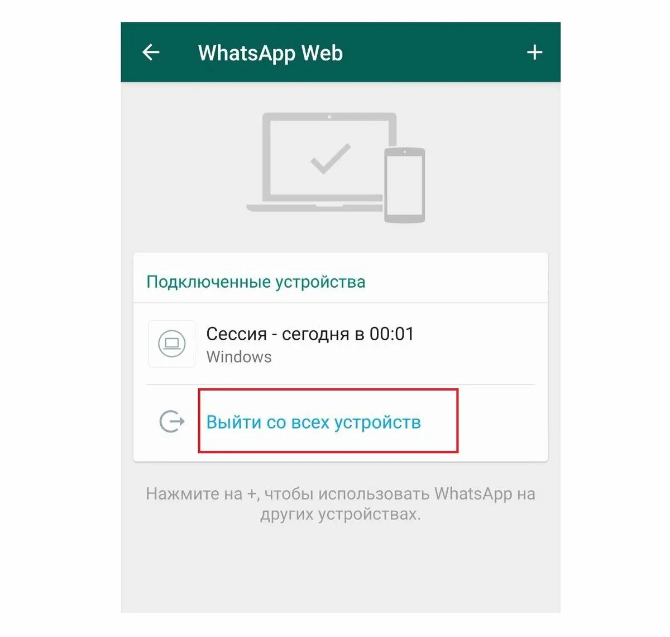670x637 pixels.
Task: Tap the plus icon to add device
Action: (x=534, y=53)
